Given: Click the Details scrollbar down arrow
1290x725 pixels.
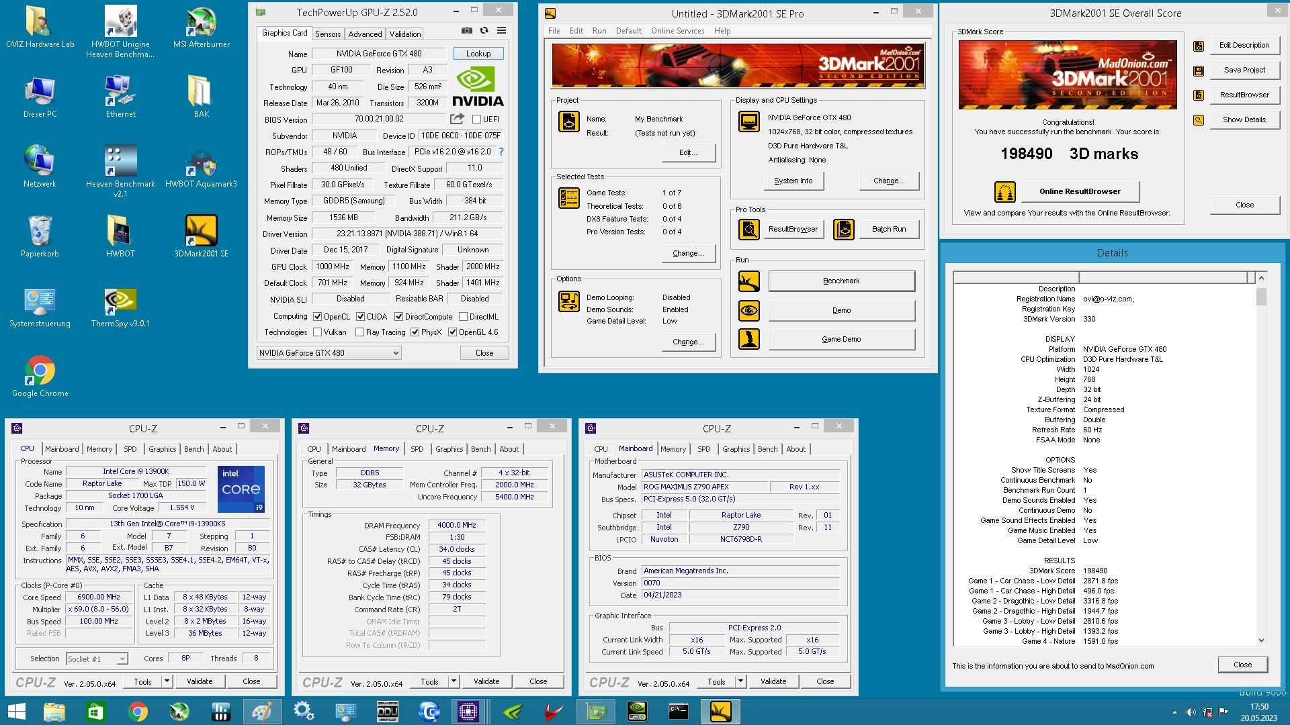Looking at the screenshot, I should coord(1261,640).
